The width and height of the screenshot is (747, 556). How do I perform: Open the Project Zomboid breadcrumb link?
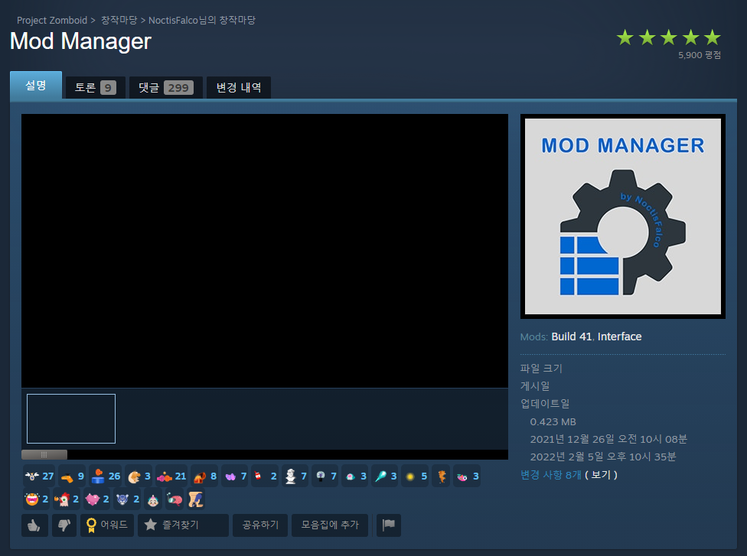(x=52, y=21)
